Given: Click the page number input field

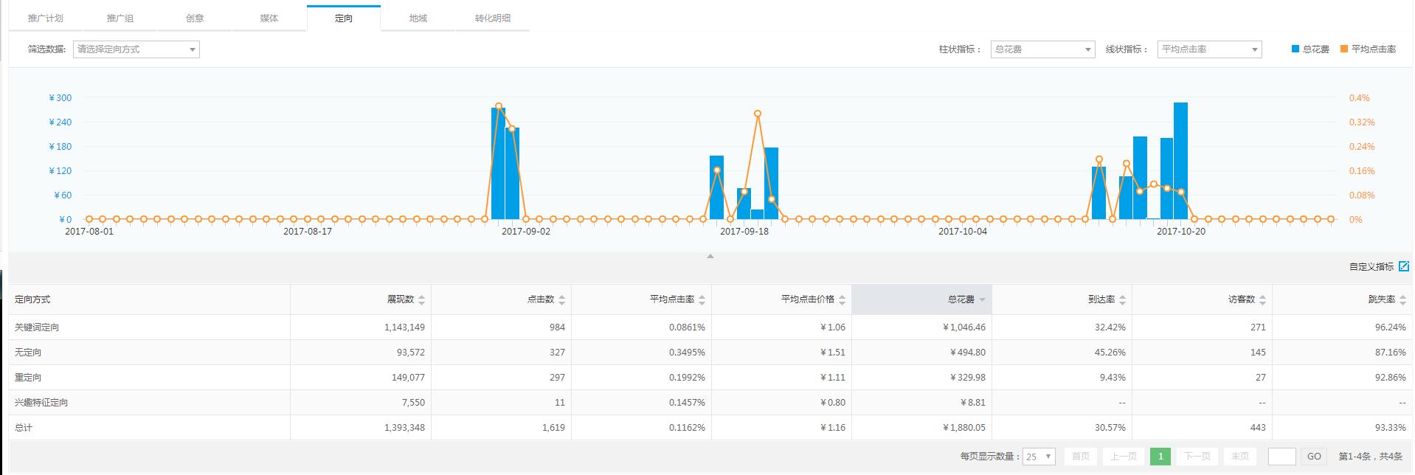Looking at the screenshot, I should point(1281,457).
